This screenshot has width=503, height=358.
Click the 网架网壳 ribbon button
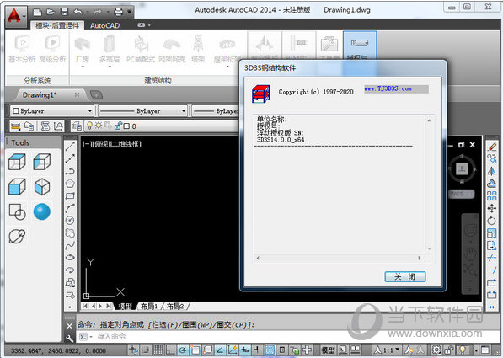point(172,49)
